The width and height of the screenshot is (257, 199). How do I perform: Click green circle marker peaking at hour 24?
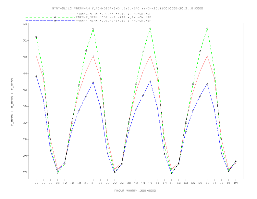(x=93, y=29)
